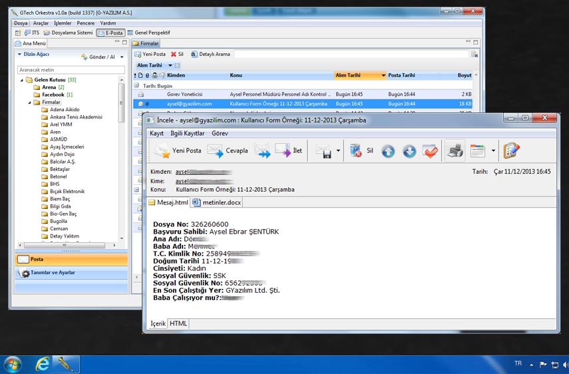The image size is (569, 374).
Task: Click the Aranacak metin search field
Action: pos(71,70)
